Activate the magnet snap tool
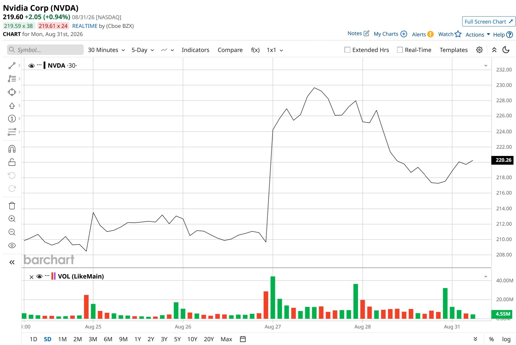 [12, 149]
